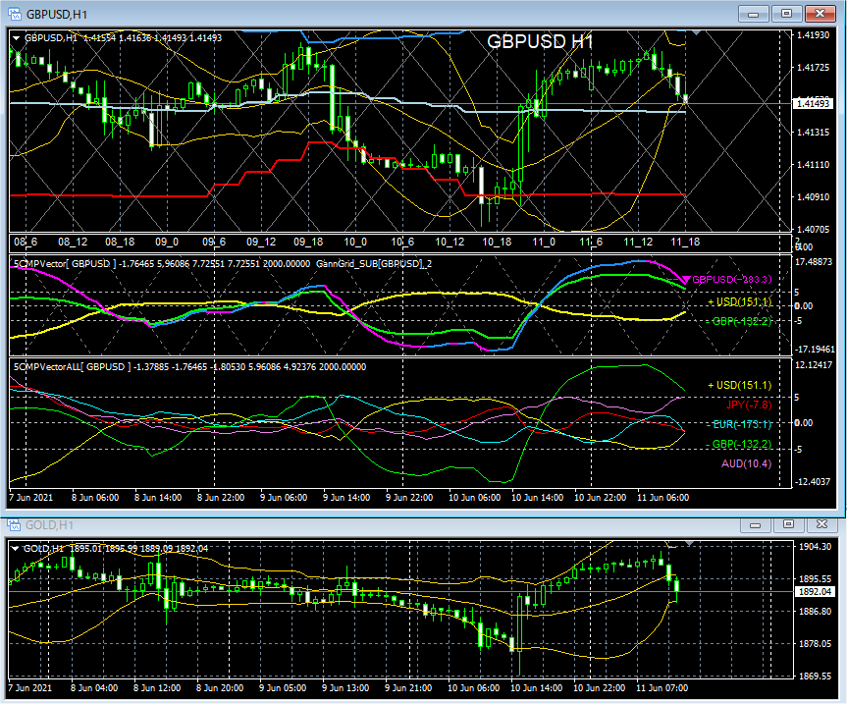Click the 12.12417 indicator scale value
847x704 pixels.
[x=815, y=365]
